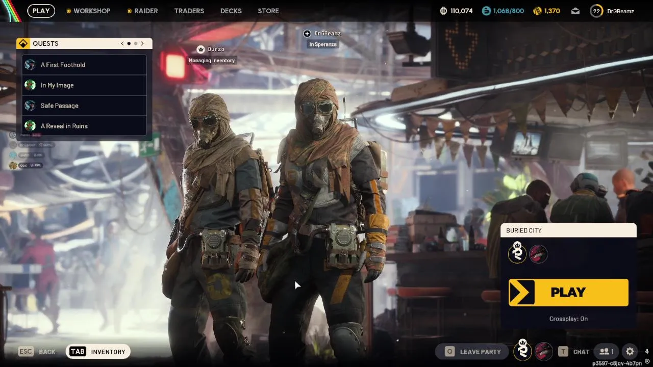The height and width of the screenshot is (367, 653).
Task: Go to previous quests page arrow
Action: point(122,43)
